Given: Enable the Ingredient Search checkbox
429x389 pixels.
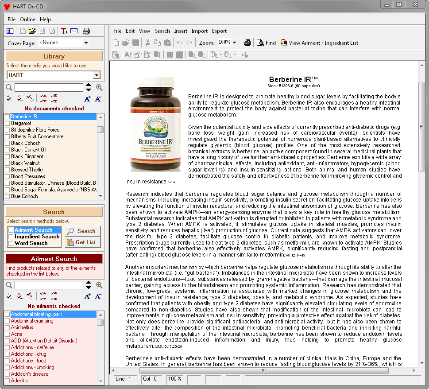Looking at the screenshot, I should [x=11, y=237].
